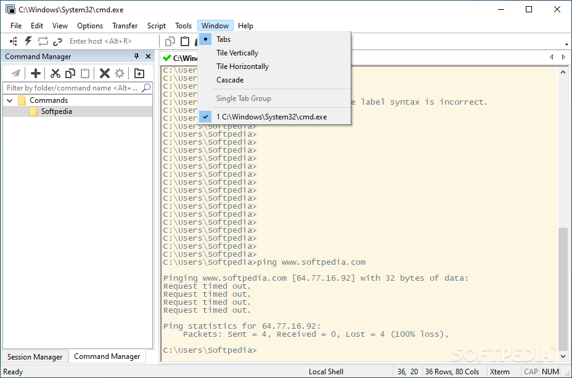Choose Cascade from Window menu
The height and width of the screenshot is (378, 572).
pyautogui.click(x=274, y=80)
